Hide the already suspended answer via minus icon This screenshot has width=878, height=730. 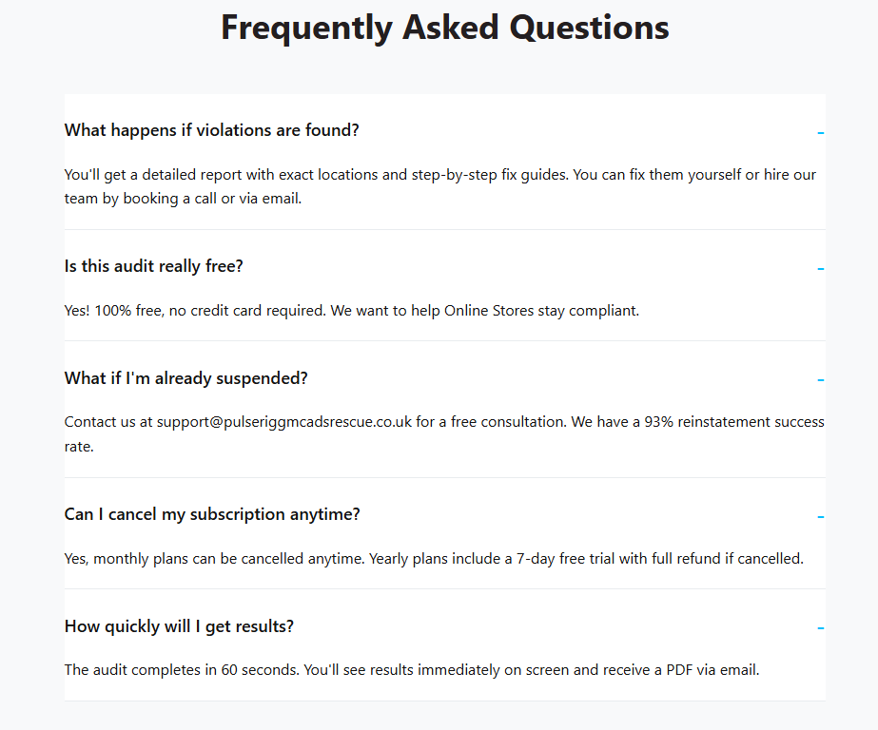[820, 380]
